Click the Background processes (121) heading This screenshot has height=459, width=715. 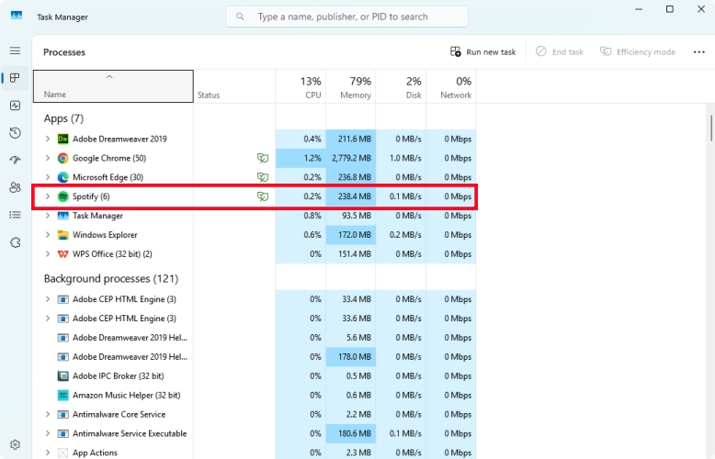(x=111, y=279)
